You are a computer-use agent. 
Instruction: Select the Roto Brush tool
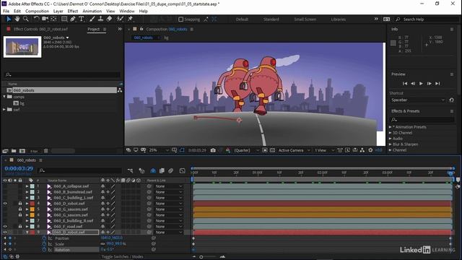click(120, 19)
